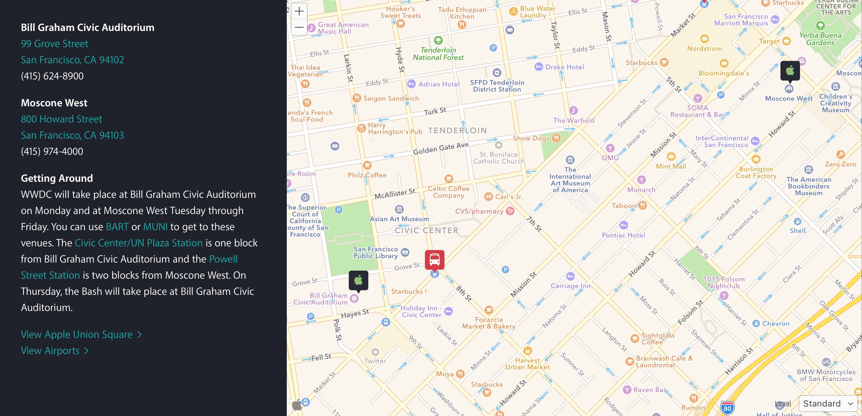The image size is (862, 416).
Task: Zoom out with the minus button
Action: (x=299, y=27)
